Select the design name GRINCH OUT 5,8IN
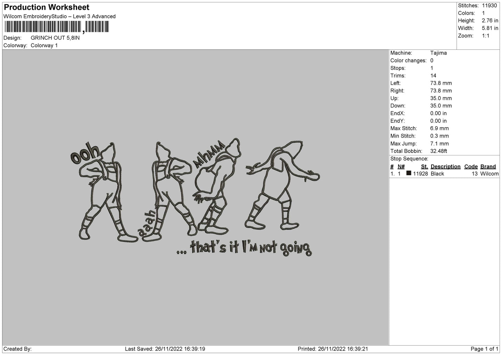 55,38
